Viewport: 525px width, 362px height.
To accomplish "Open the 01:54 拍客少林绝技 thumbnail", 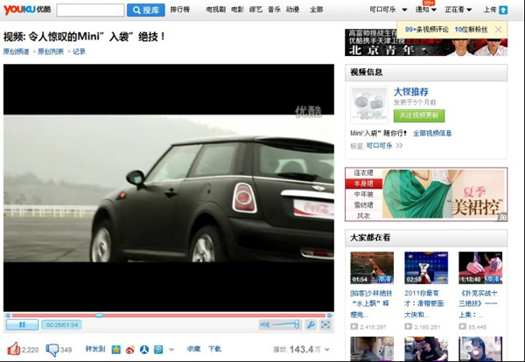I will (372, 268).
